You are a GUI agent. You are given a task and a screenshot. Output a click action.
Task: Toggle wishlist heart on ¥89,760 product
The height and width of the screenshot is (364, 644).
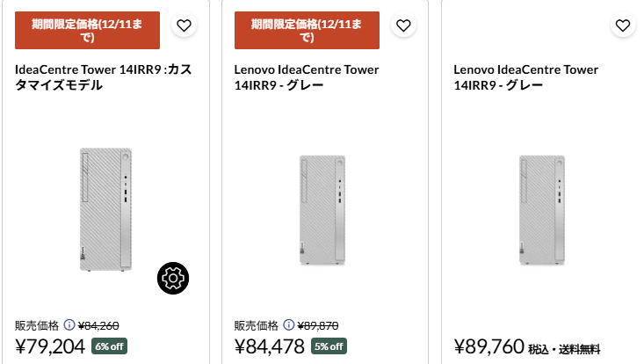[623, 25]
